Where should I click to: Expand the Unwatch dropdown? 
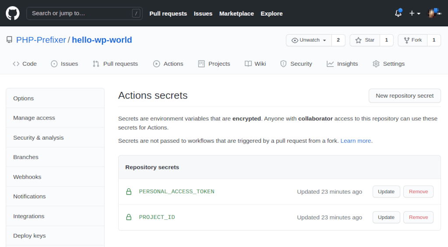coord(309,40)
